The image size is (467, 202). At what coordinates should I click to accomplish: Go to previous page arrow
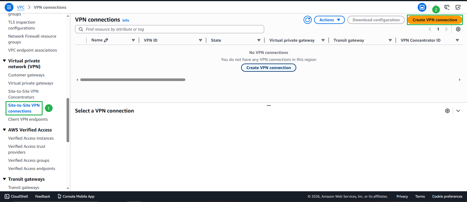430,29
